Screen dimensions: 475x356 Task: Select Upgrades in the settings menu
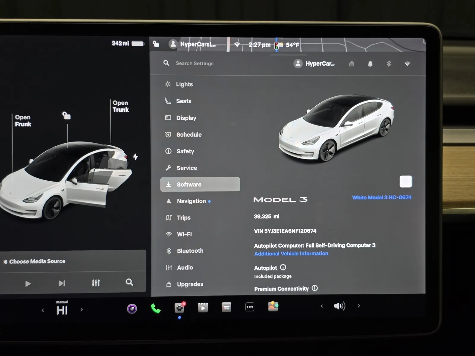point(190,284)
